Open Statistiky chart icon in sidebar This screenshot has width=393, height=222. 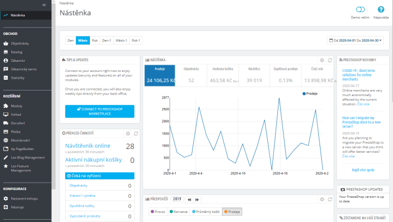click(x=6, y=78)
